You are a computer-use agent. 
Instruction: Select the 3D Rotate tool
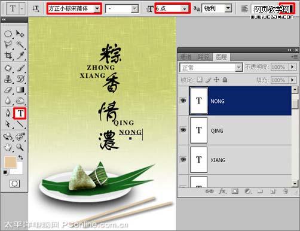click(x=8, y=137)
